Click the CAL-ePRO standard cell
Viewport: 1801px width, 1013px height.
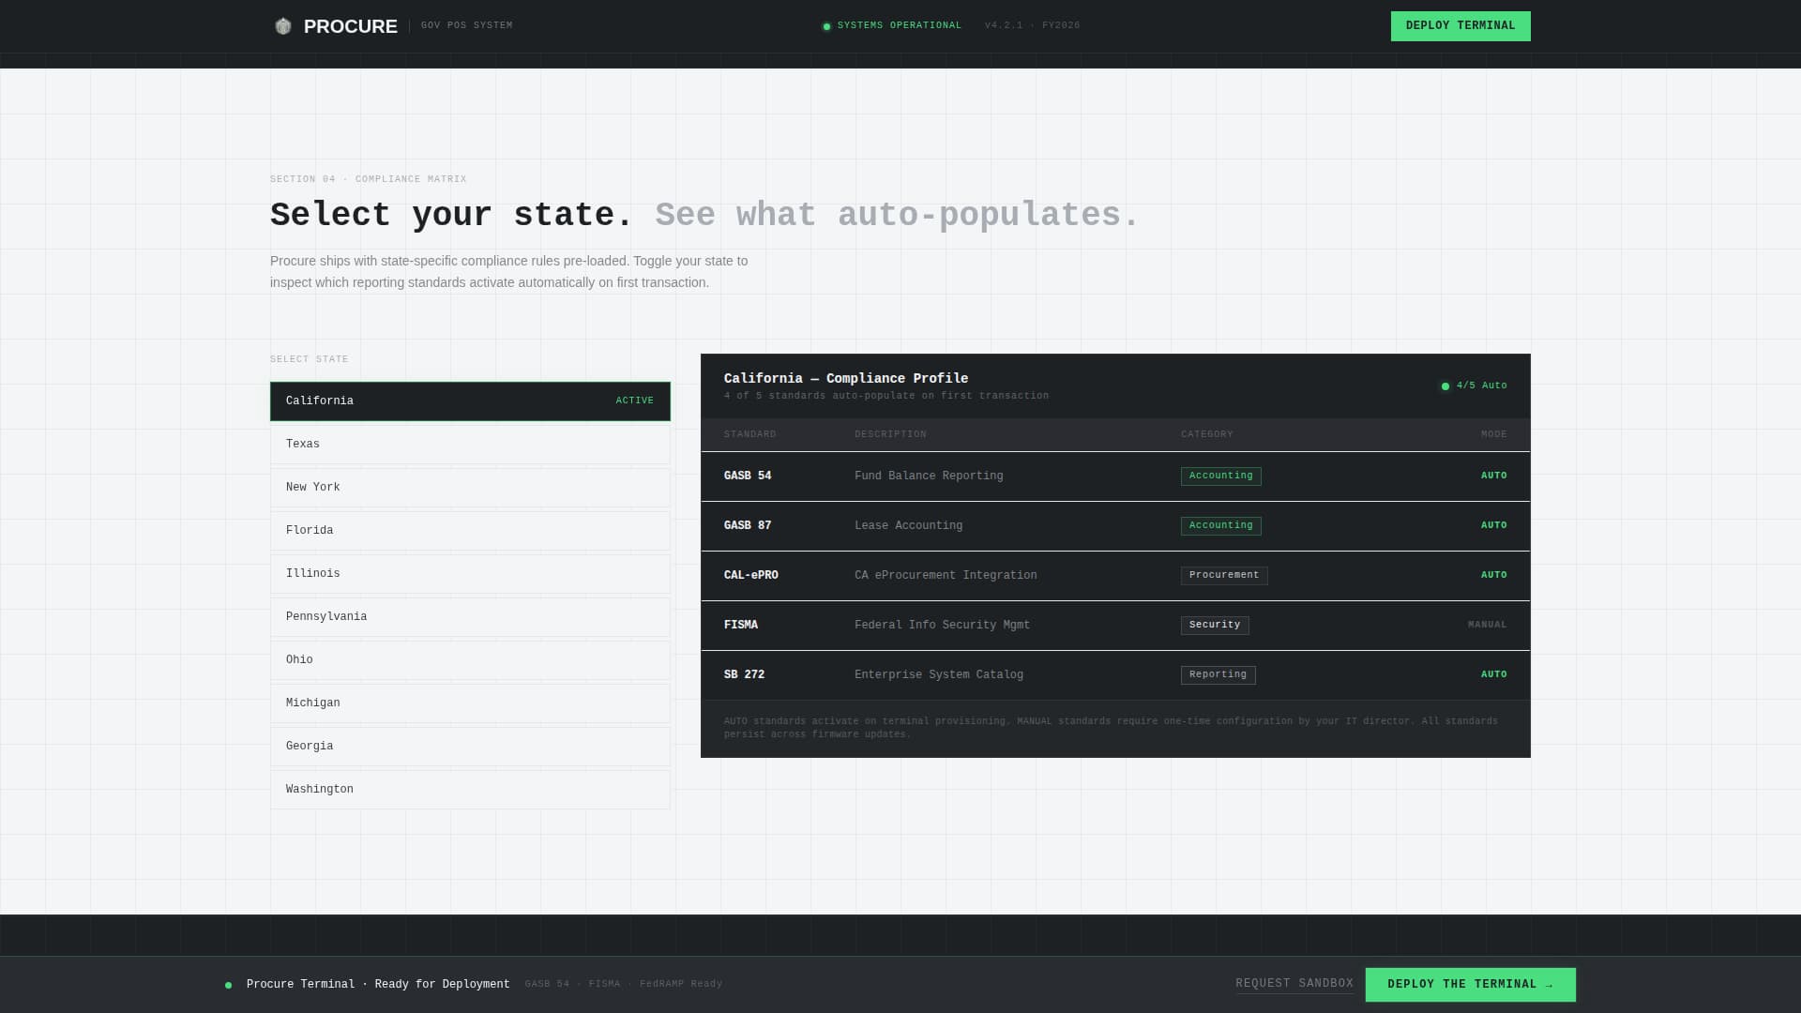[x=750, y=576]
